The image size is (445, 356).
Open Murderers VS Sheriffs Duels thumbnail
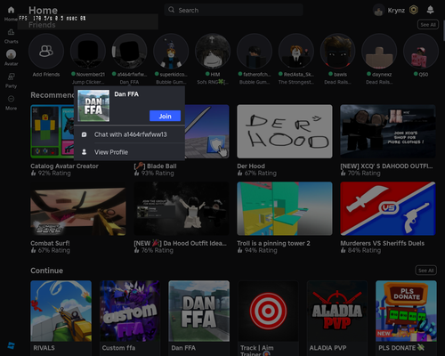pyautogui.click(x=388, y=208)
